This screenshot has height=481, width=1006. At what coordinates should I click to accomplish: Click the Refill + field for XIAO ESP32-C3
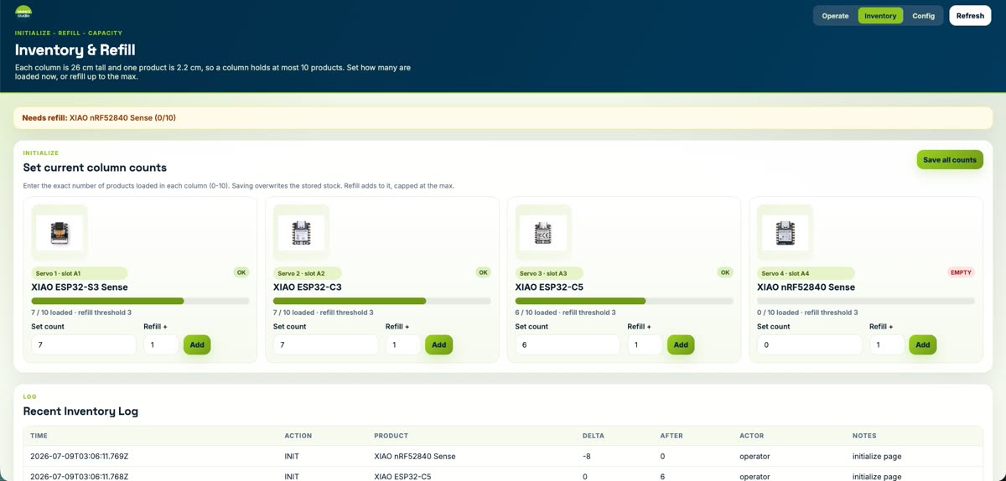pos(403,344)
